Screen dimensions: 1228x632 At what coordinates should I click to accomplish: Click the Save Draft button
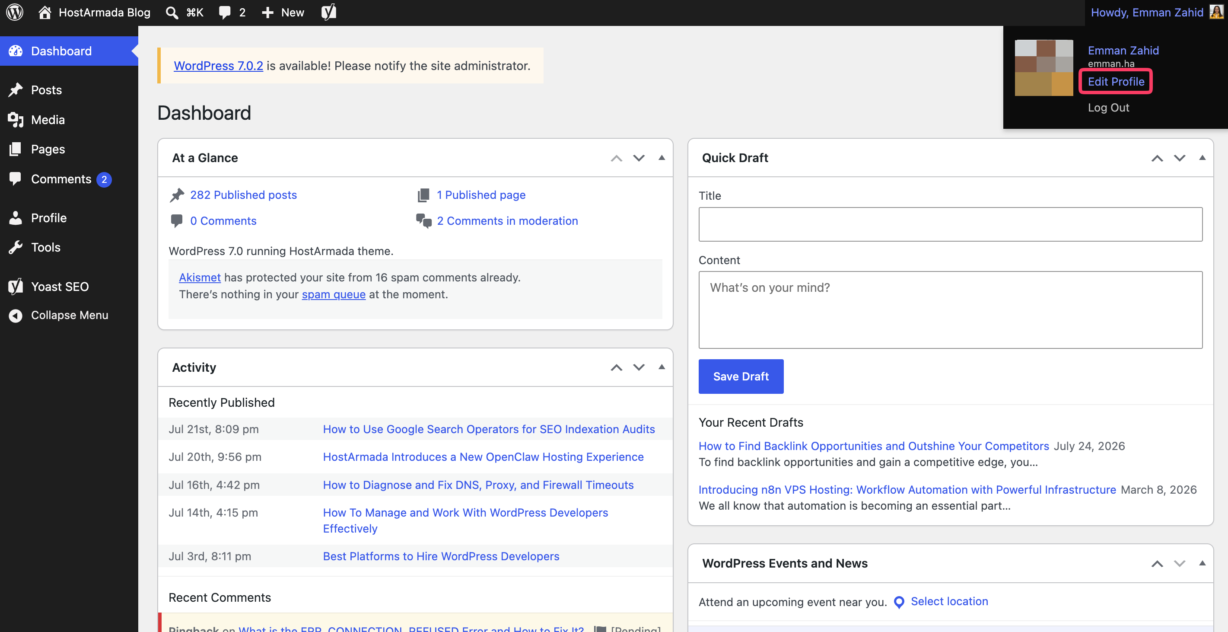point(741,377)
